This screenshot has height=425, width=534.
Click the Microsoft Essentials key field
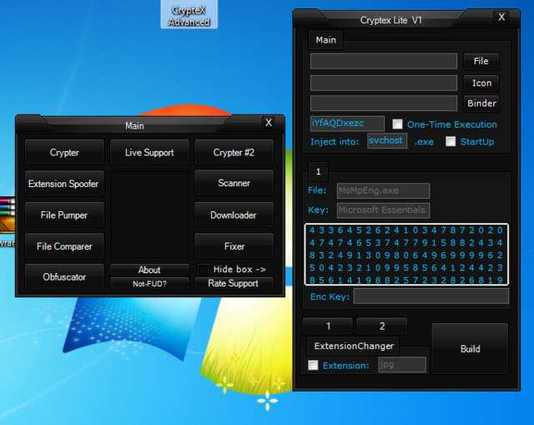(384, 210)
